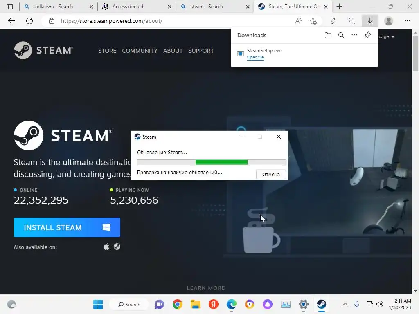This screenshot has width=419, height=314.
Task: Open the COMMUNITY menu
Action: (140, 51)
